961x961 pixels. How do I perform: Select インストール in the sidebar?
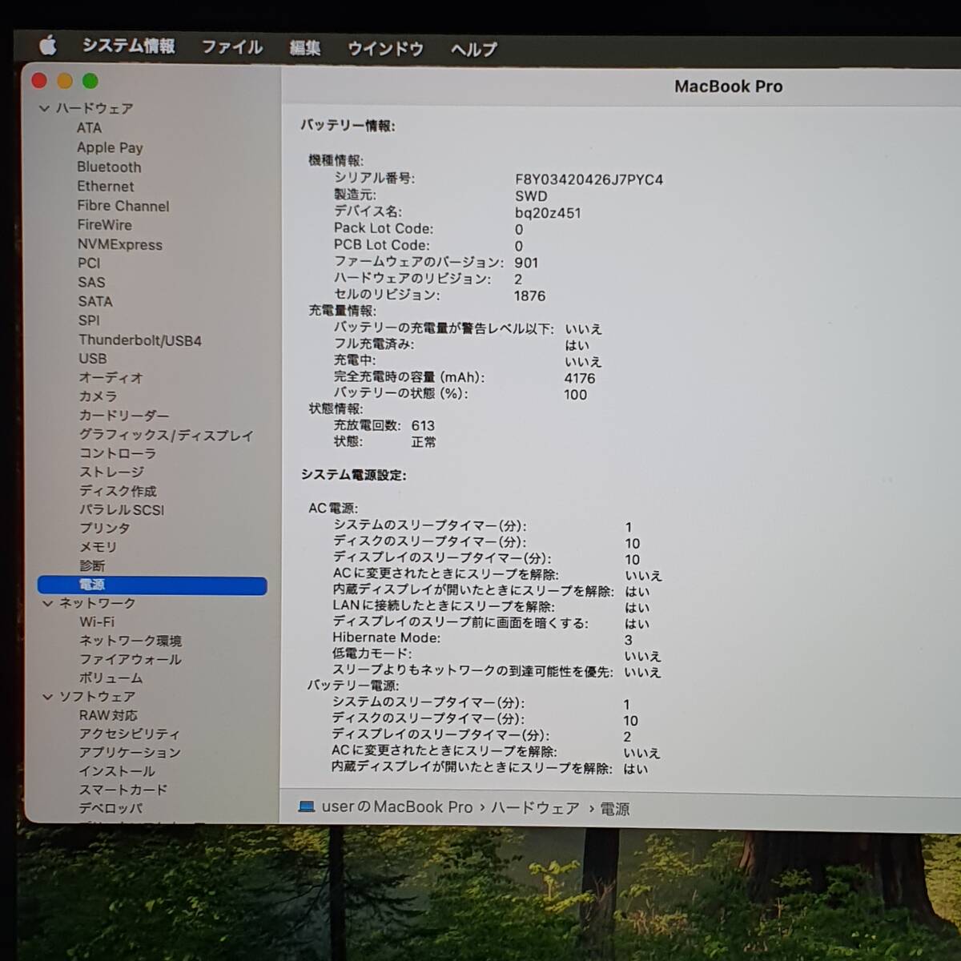(117, 771)
